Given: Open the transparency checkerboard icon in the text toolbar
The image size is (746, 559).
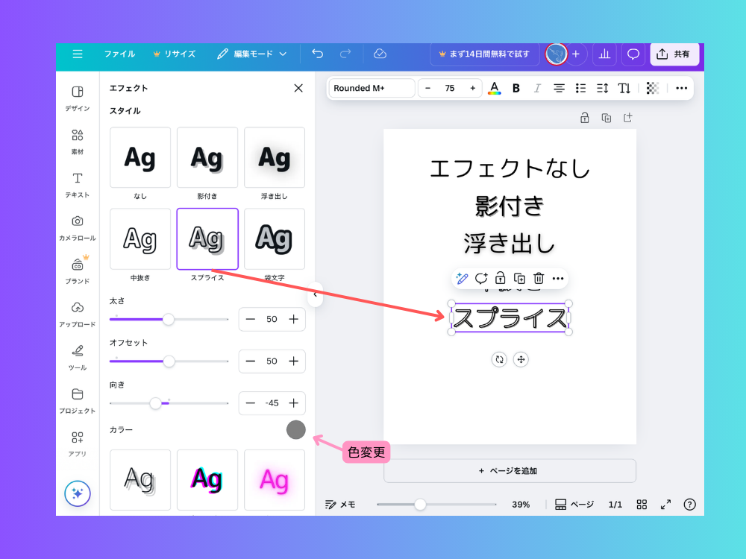Looking at the screenshot, I should pos(652,88).
